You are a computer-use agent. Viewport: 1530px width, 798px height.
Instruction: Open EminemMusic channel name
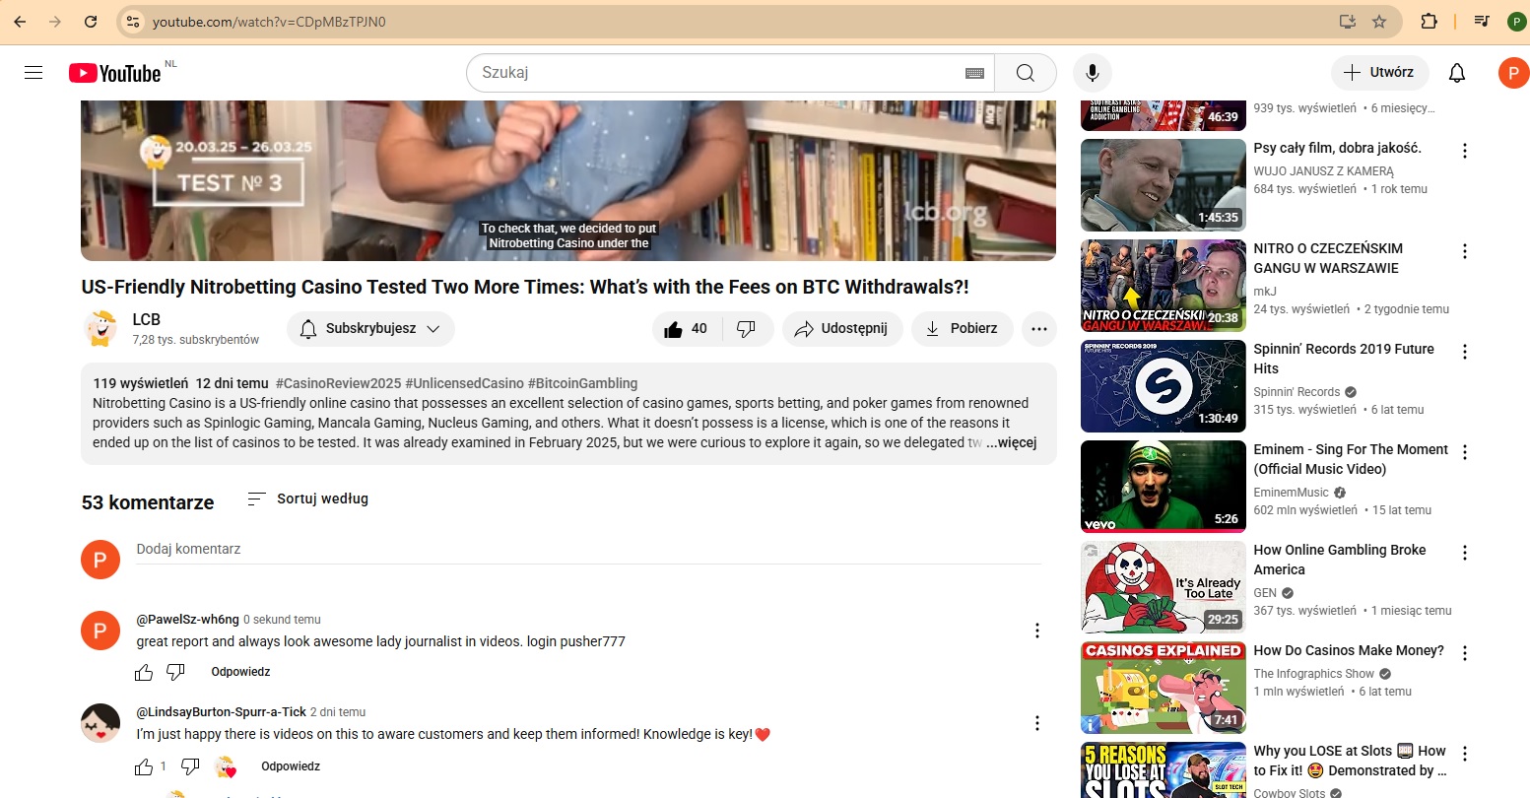point(1291,493)
